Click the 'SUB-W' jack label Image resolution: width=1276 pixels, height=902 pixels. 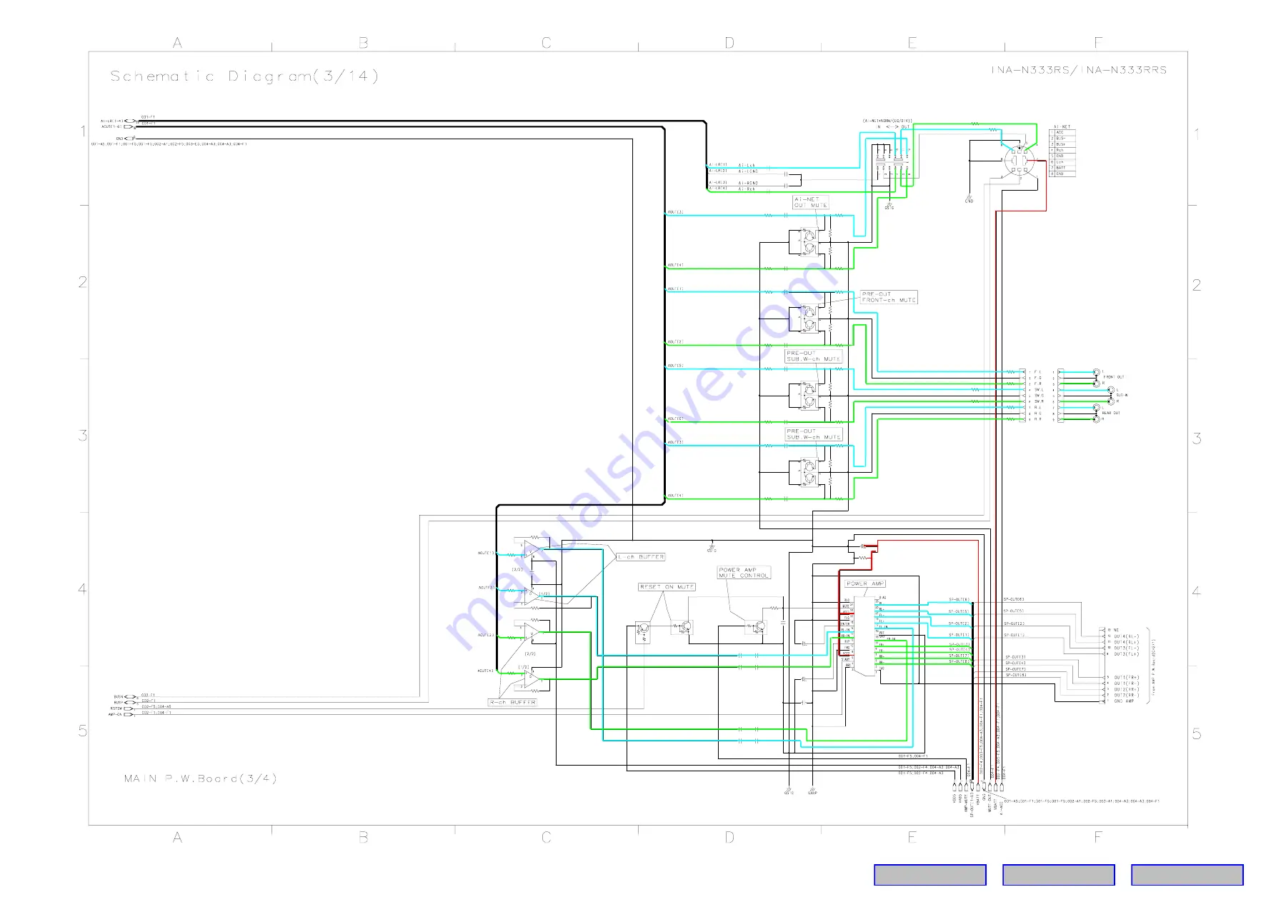(x=1121, y=395)
